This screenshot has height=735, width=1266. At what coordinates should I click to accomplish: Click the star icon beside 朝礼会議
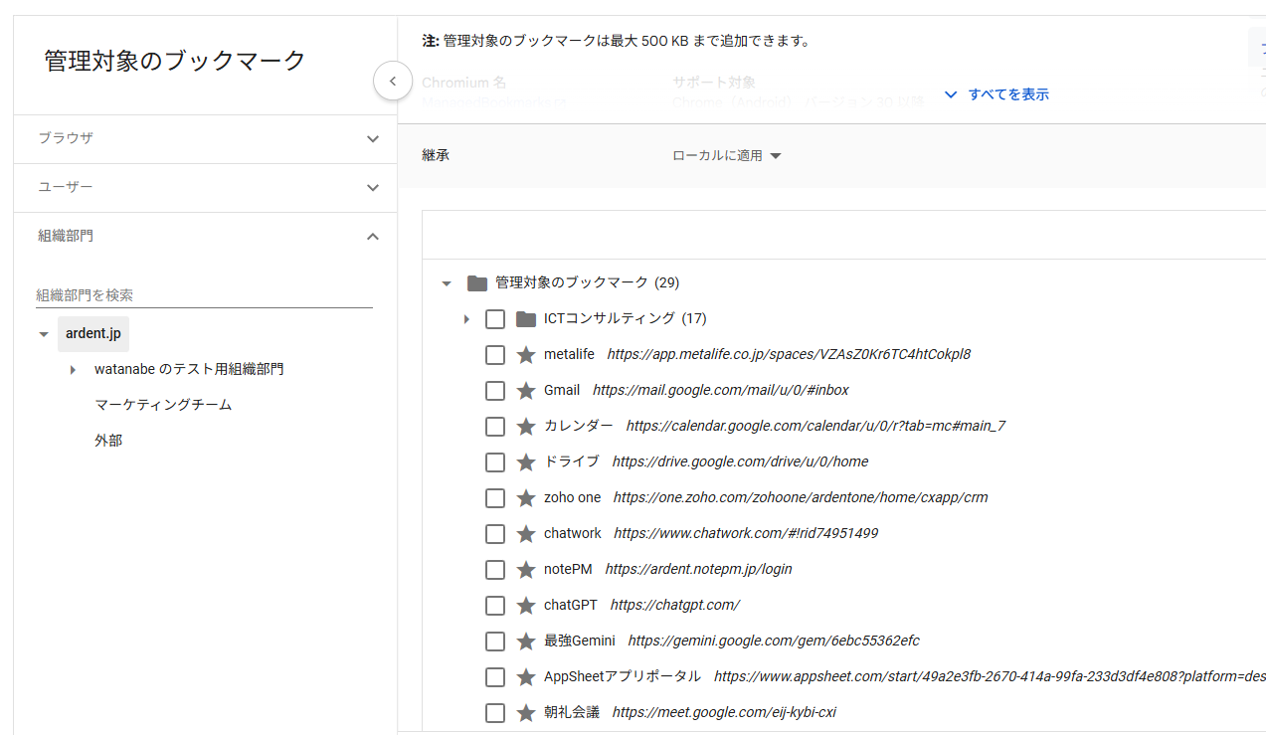pos(525,712)
